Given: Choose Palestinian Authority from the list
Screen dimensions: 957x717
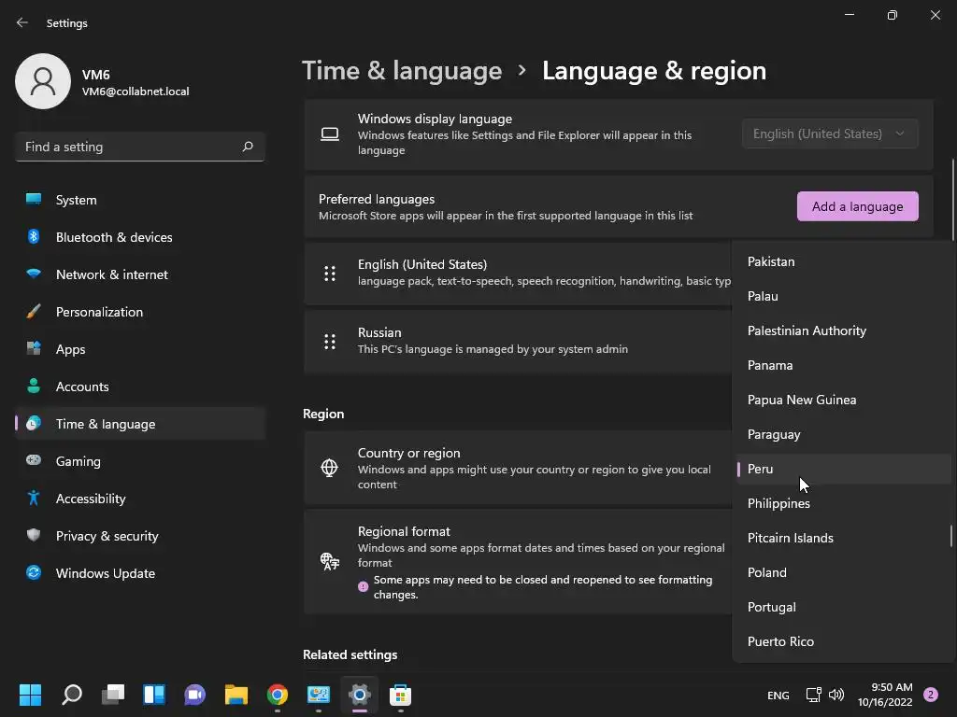Looking at the screenshot, I should [x=844, y=330].
